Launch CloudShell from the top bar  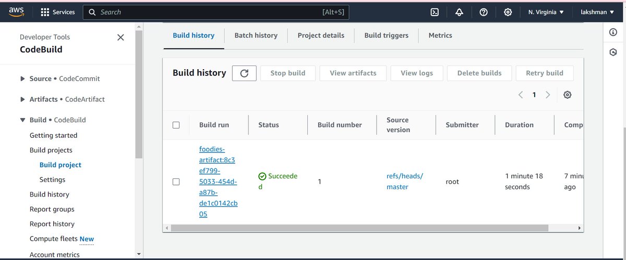(435, 12)
